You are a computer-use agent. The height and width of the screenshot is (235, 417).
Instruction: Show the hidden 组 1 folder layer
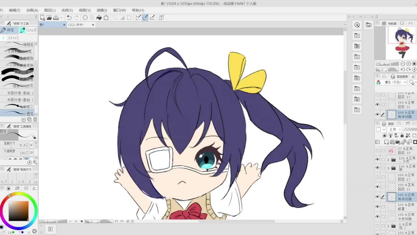pos(378,226)
